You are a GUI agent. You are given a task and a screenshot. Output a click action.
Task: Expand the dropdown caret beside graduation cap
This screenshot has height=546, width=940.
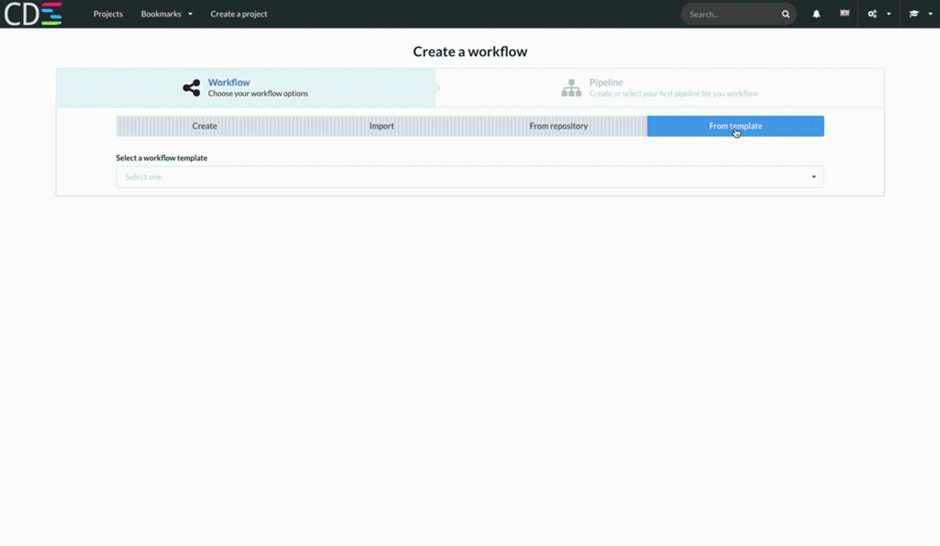(x=931, y=14)
